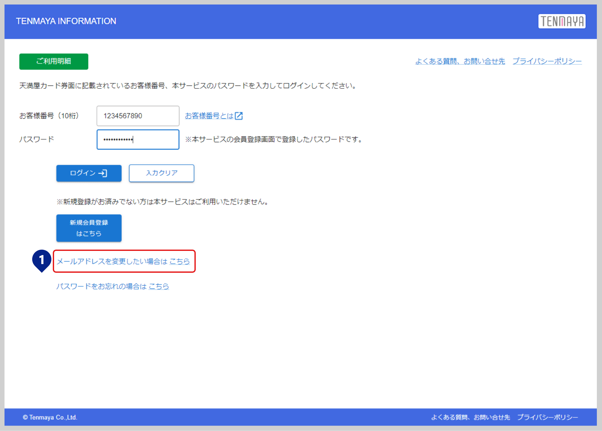Click the ※本サービスの会員登録画面 password note
The image size is (602, 431).
(274, 140)
